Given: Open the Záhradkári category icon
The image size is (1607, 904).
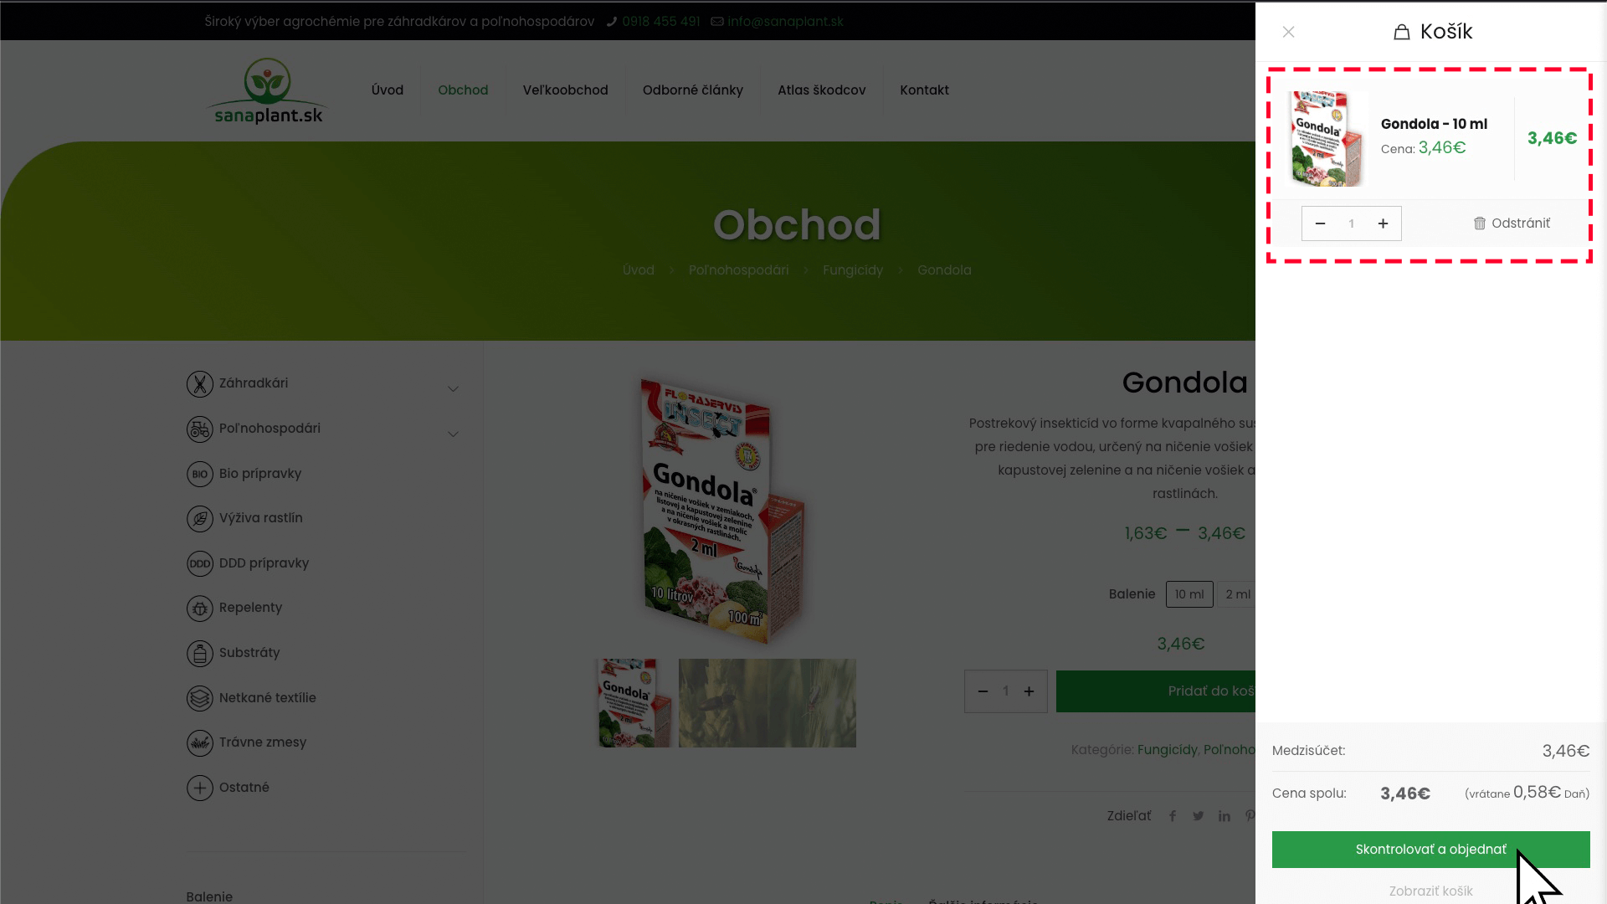Looking at the screenshot, I should 200,384.
